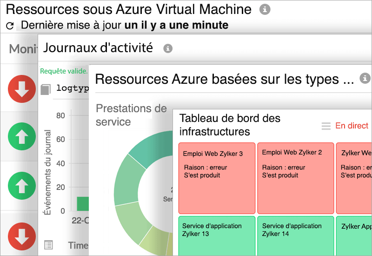Click the first red down-status icon
The width and height of the screenshot is (372, 256).
pyautogui.click(x=22, y=89)
